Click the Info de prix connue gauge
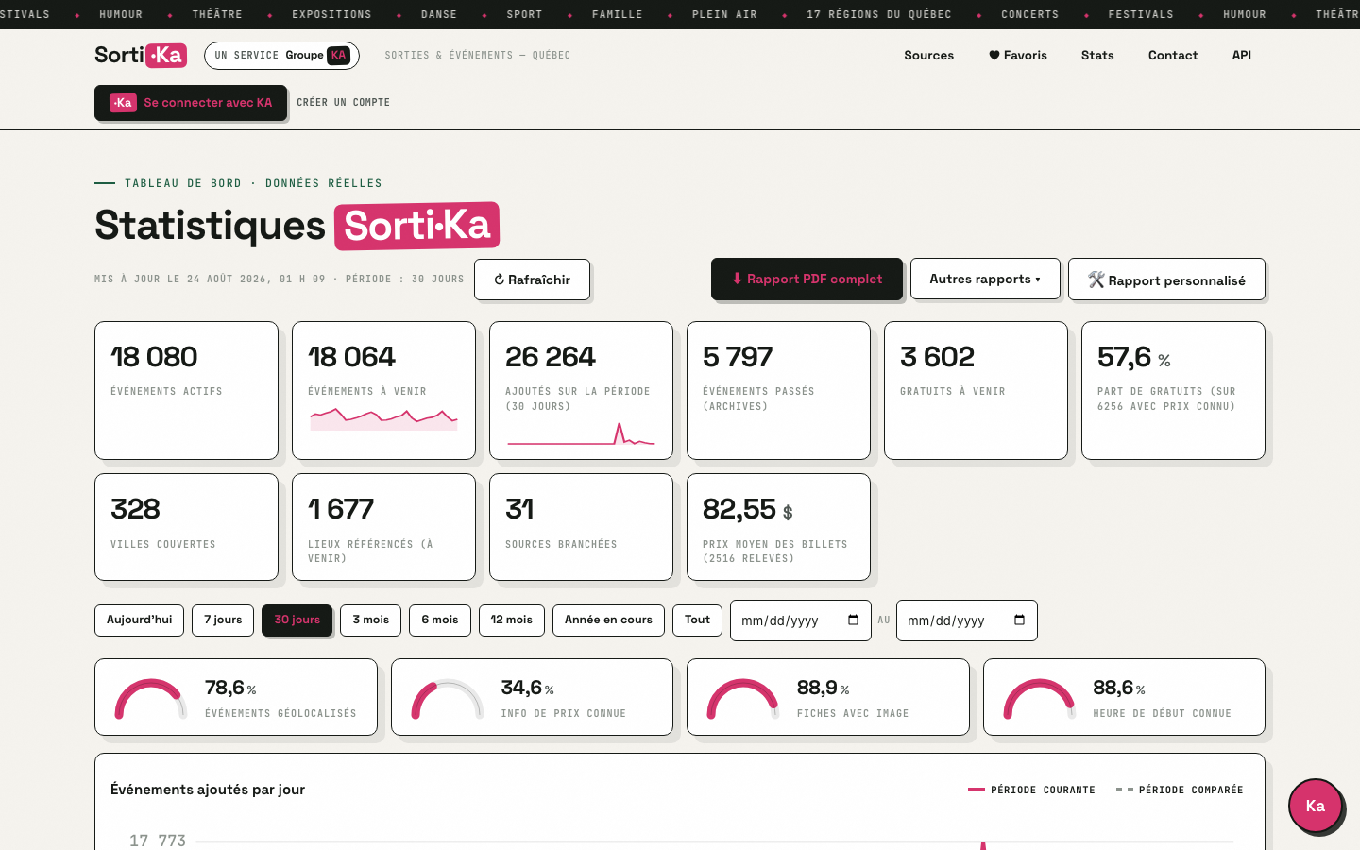1360x850 pixels. (532, 697)
